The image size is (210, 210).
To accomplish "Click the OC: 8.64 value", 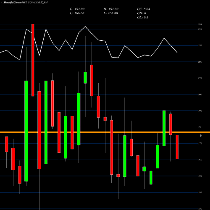I will [x=144, y=9].
